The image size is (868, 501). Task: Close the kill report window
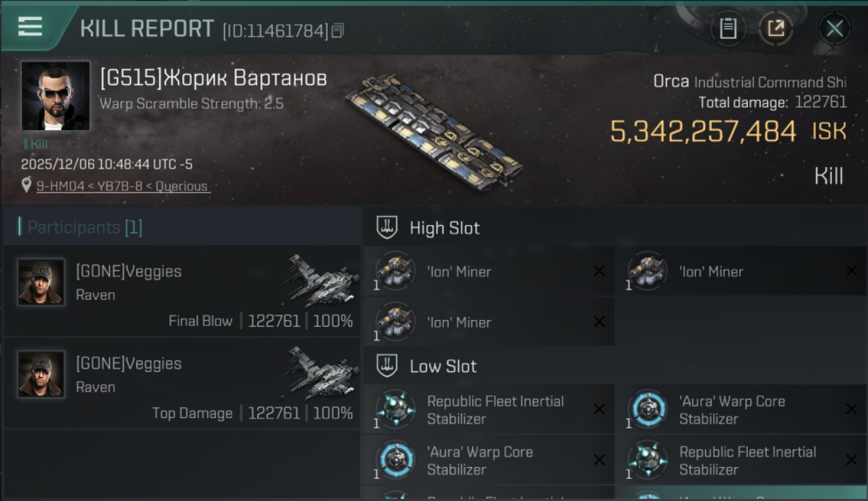[834, 28]
